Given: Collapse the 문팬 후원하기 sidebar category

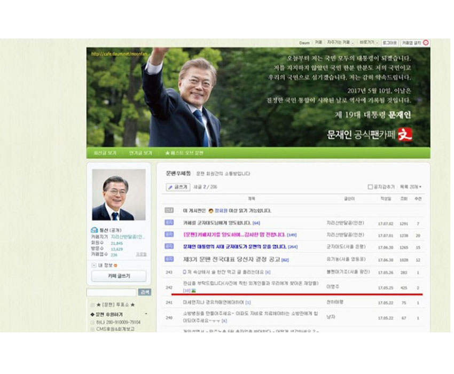Looking at the screenshot, I should [x=146, y=314].
